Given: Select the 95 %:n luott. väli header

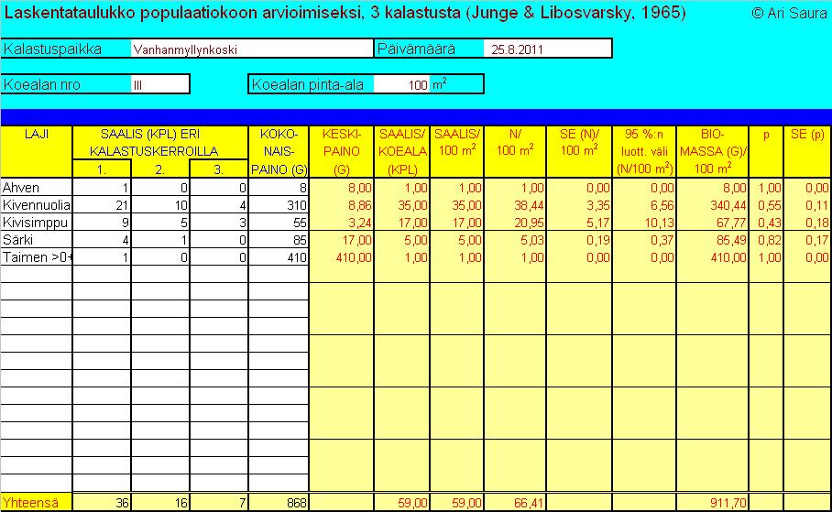Looking at the screenshot, I should 644,151.
